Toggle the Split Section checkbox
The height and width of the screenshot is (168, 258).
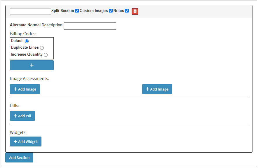(77, 11)
